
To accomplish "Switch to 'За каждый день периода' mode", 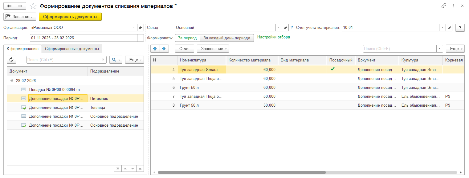I will point(227,38).
